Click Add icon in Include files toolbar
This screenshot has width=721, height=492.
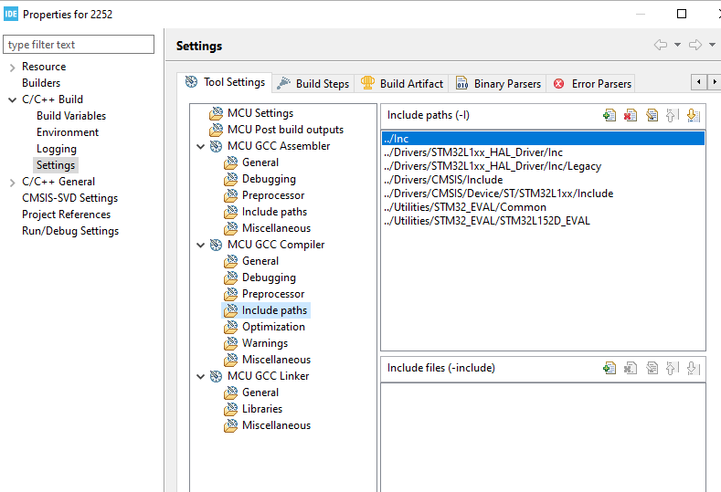pos(610,368)
